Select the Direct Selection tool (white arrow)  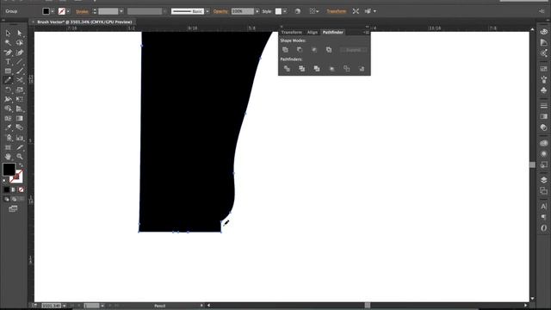(19, 33)
